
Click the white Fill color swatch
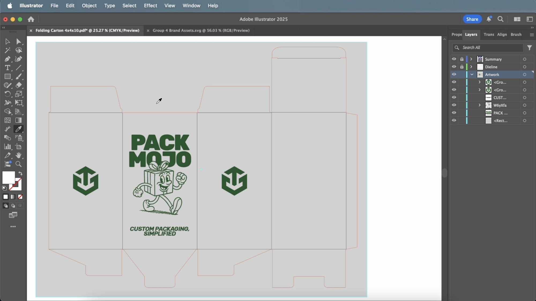point(8,177)
